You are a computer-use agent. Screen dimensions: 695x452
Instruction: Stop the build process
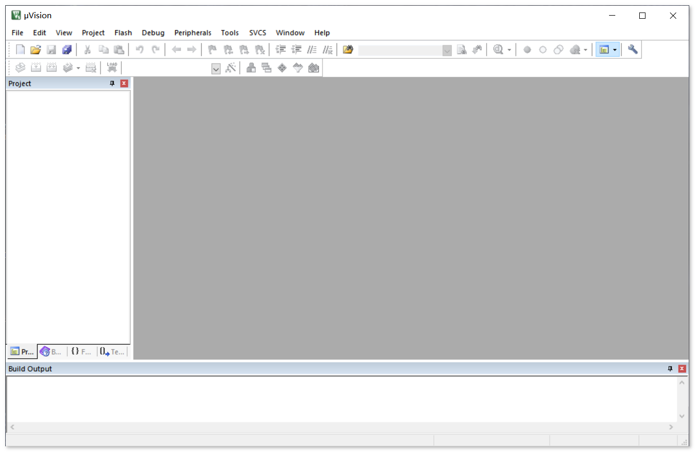91,68
